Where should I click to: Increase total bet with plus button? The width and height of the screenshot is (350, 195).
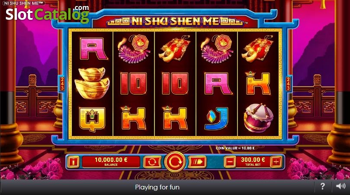click(x=276, y=162)
